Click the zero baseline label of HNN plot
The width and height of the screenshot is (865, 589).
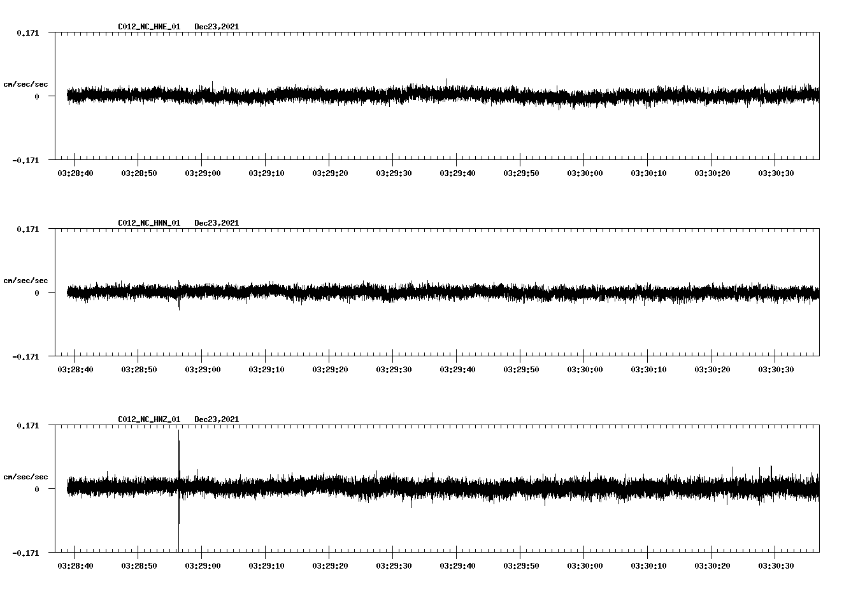[37, 293]
